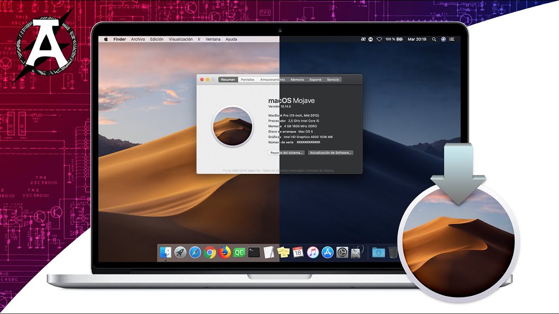Click 'Reporte del sistema...' button
Screen dimensions: 559x314
[x=286, y=153]
